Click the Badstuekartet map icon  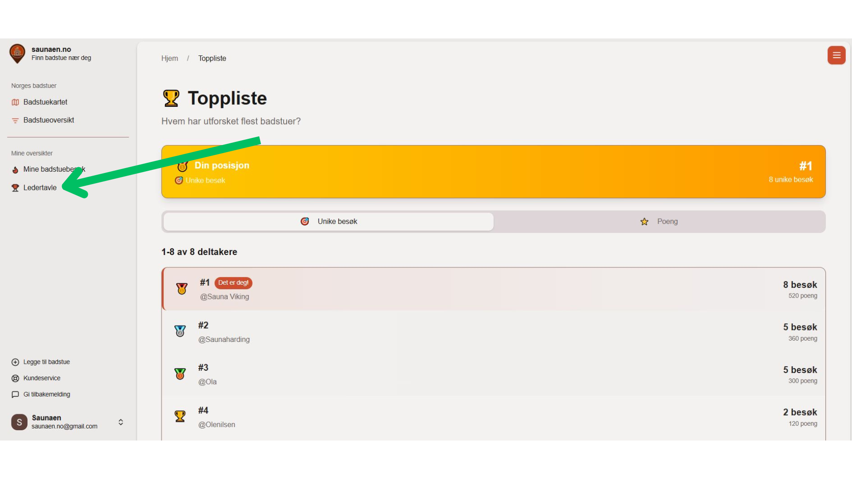(15, 102)
